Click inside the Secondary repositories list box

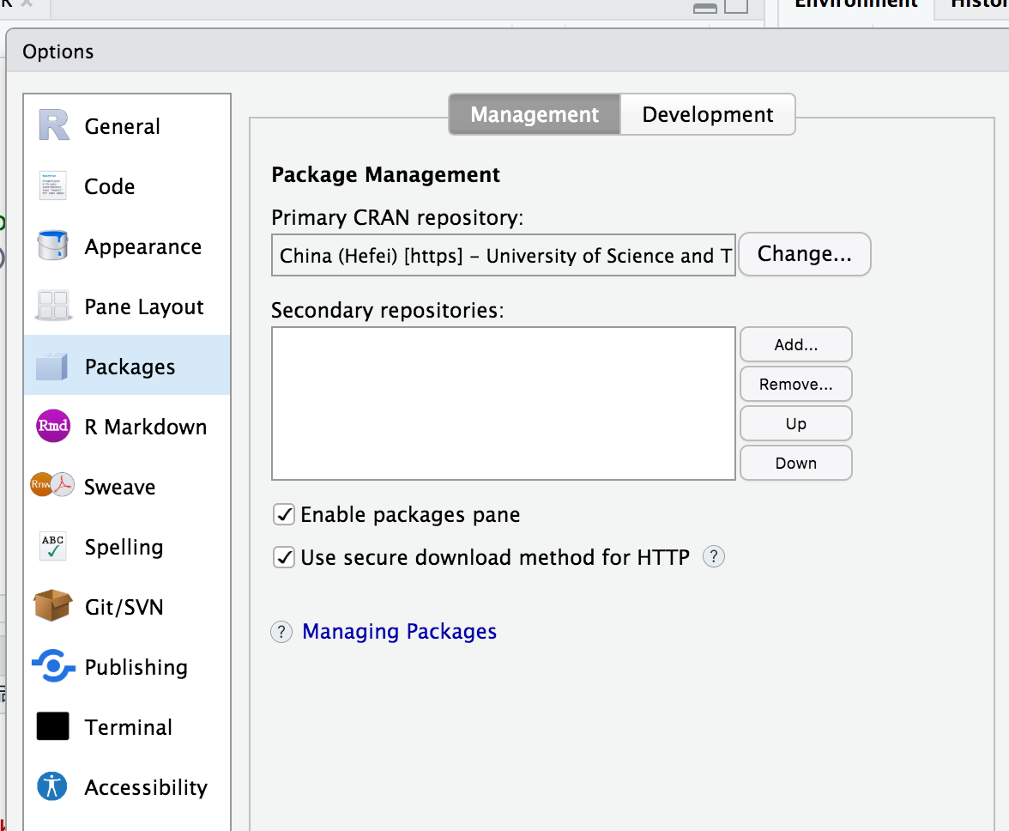pos(503,403)
